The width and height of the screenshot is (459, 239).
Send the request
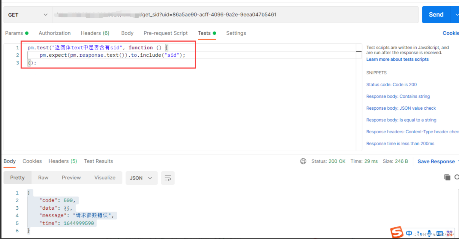[436, 14]
